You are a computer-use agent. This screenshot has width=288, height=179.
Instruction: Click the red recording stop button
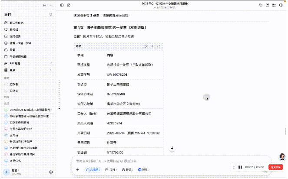(x=275, y=167)
